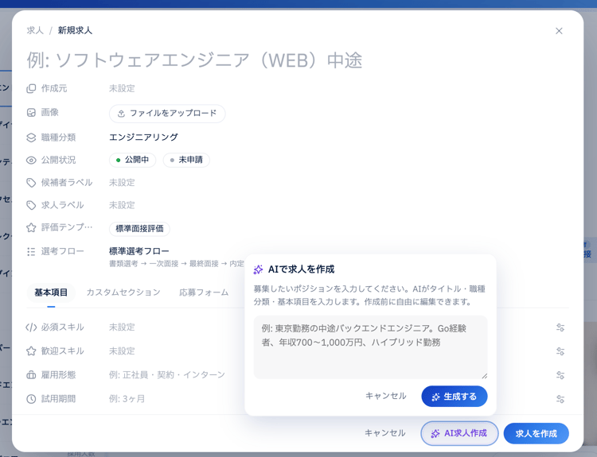Click the 求人を作成 button

point(536,433)
